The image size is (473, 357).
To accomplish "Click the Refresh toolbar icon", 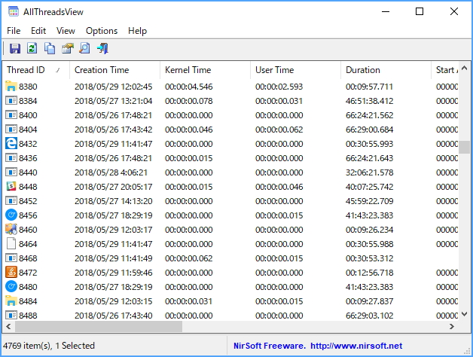I will 32,48.
